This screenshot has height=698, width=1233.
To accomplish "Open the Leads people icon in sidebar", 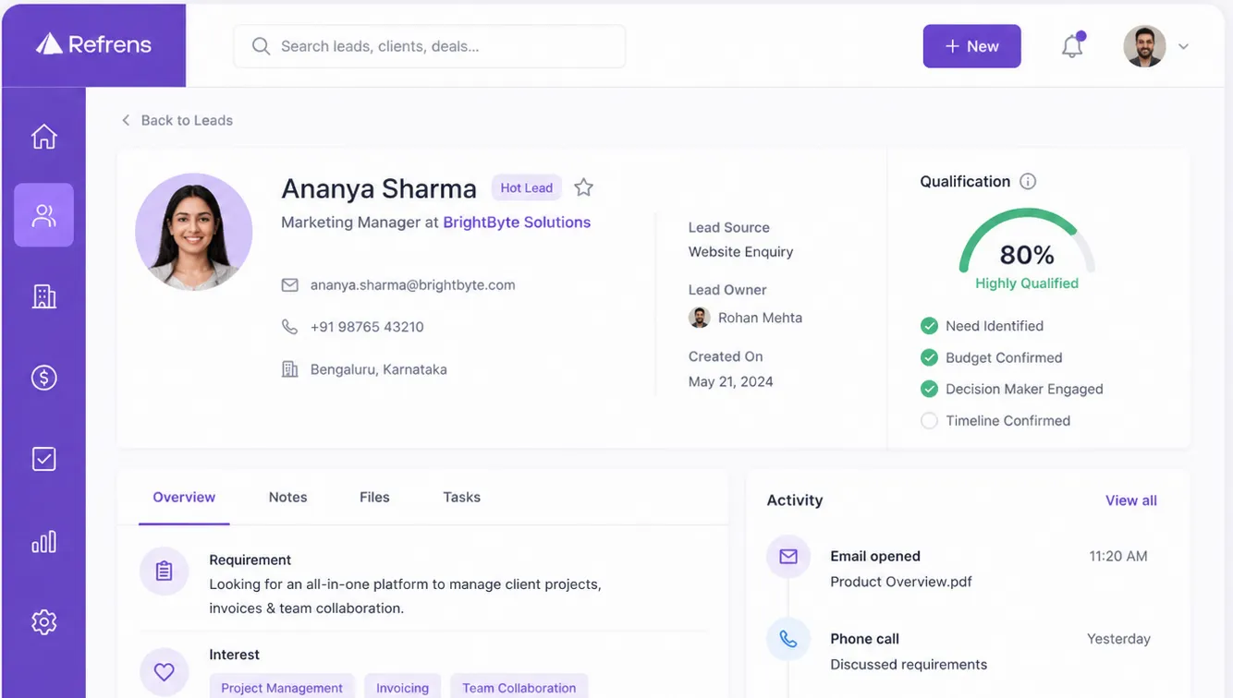I will (x=43, y=215).
